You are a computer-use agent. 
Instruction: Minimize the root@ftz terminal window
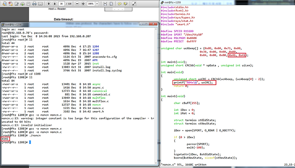(x=142, y=24)
